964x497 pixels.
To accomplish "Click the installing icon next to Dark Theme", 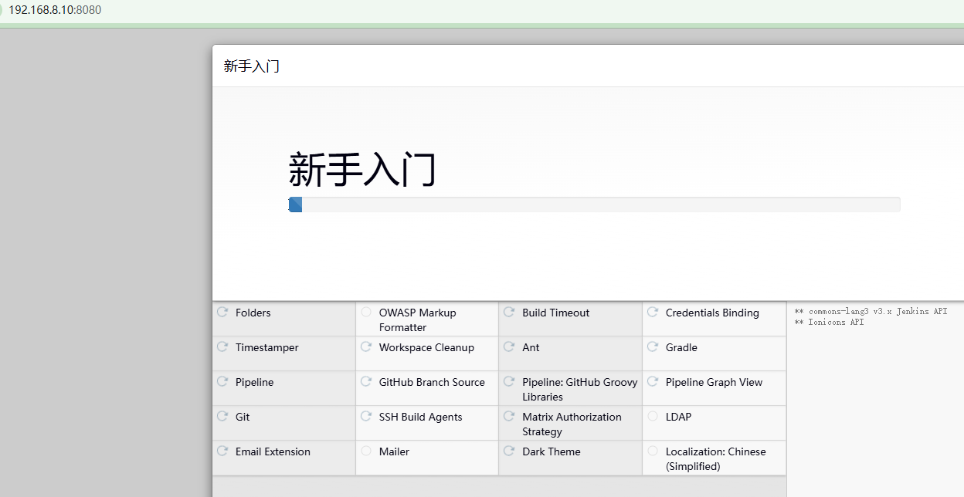I will pos(509,451).
